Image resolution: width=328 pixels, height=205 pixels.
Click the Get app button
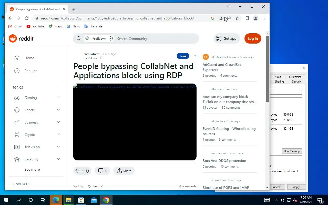(x=227, y=38)
